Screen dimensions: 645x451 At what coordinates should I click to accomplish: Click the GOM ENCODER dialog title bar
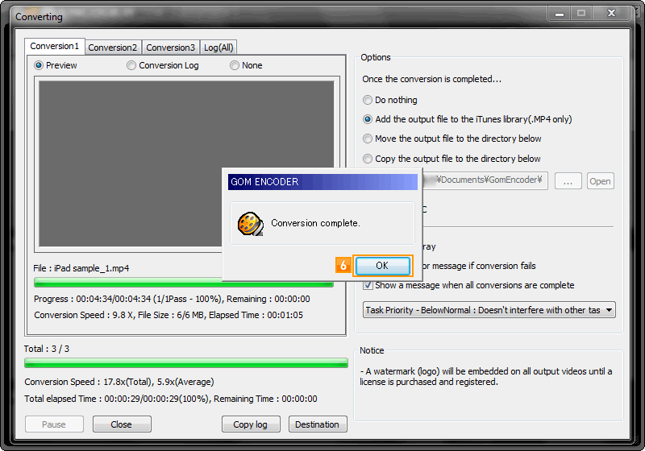tap(323, 182)
